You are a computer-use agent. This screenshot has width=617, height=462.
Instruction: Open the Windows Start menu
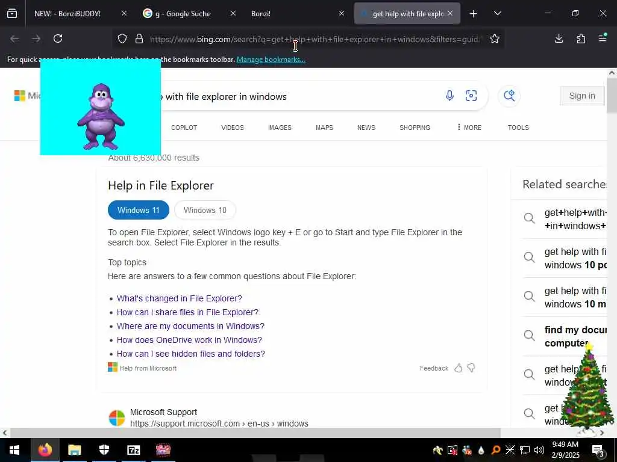[x=14, y=450]
